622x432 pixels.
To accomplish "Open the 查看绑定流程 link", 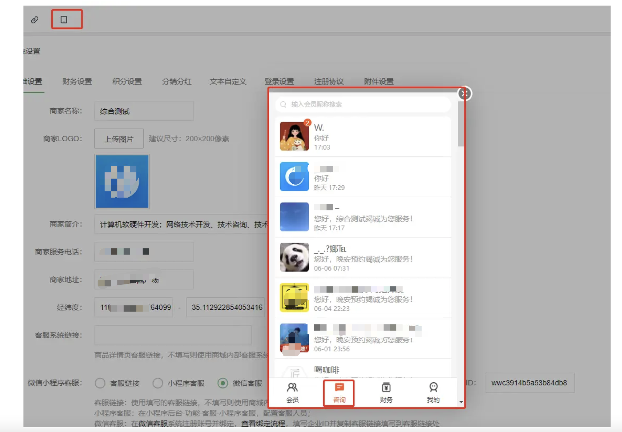I will 263,423.
